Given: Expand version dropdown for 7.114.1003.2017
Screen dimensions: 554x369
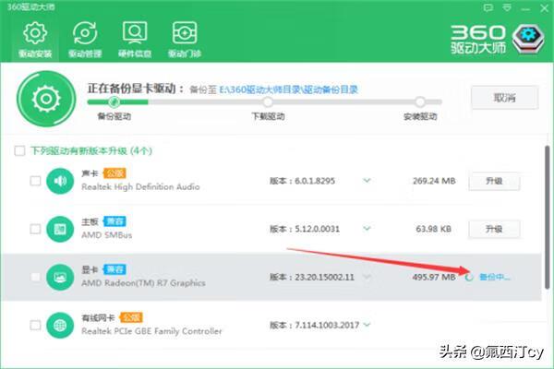Looking at the screenshot, I should click(x=367, y=325).
